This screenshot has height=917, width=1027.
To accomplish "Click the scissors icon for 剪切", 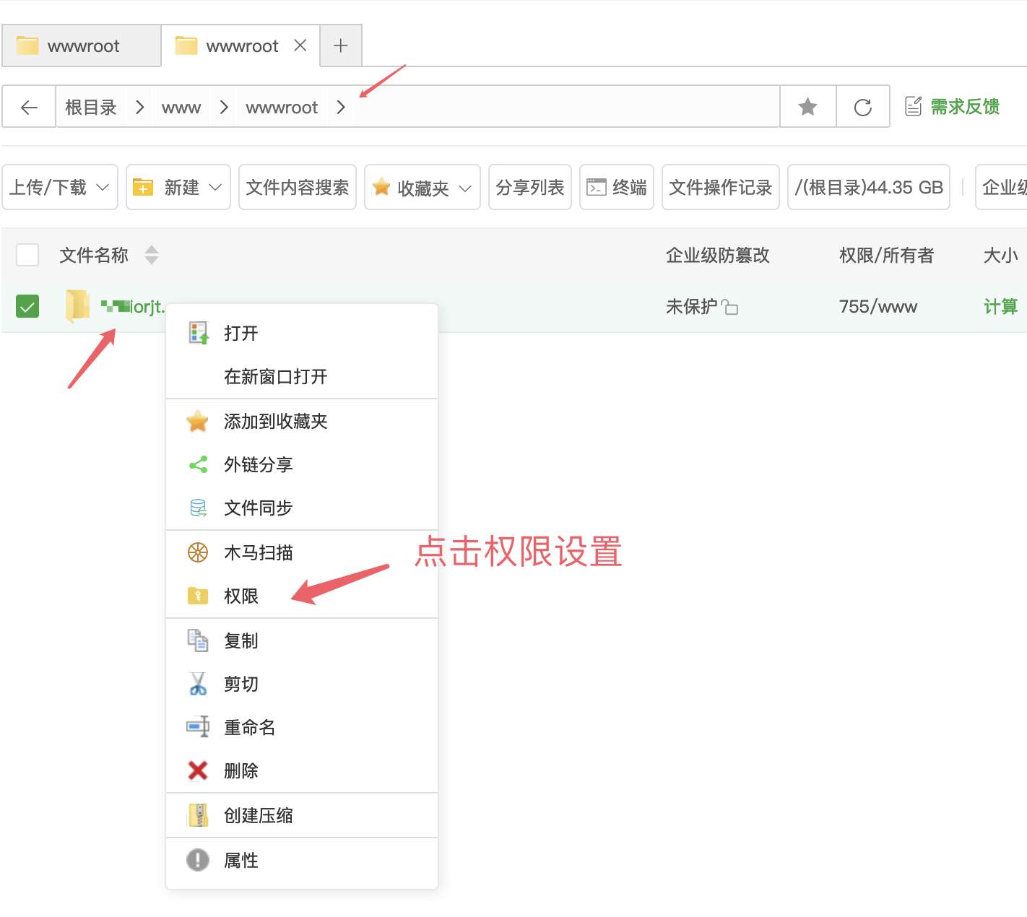I will point(198,684).
